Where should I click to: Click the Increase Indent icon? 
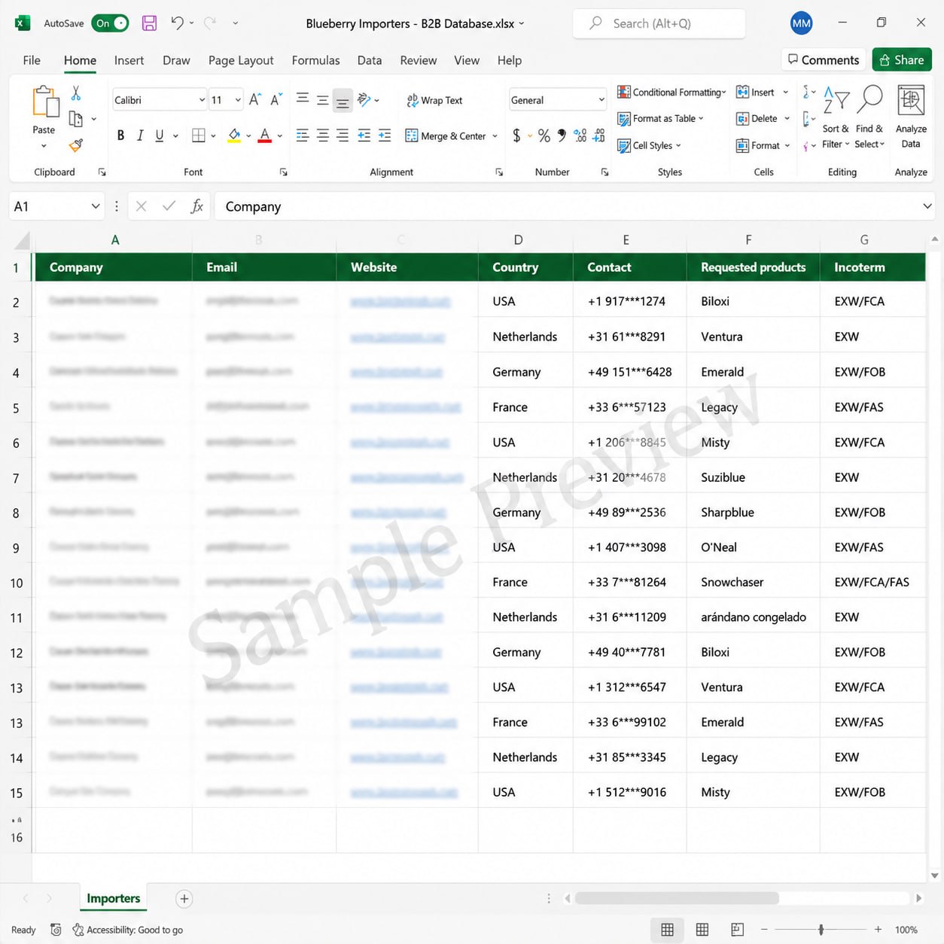point(385,136)
